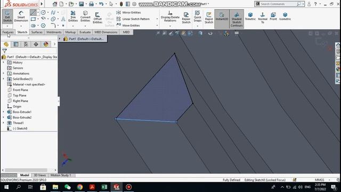Click the Exit Sketch button
The height and width of the screenshot is (192, 341).
coord(7,17)
